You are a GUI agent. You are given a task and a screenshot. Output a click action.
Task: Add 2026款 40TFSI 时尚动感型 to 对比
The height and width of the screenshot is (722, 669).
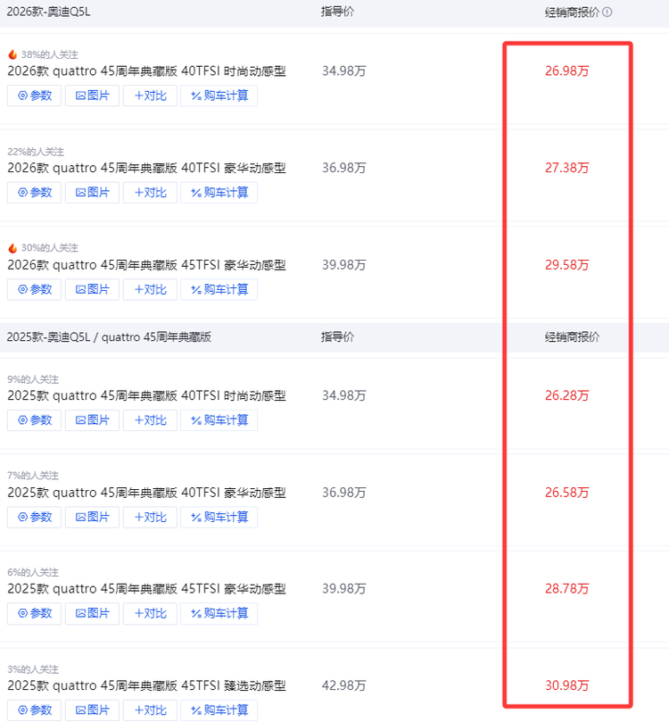(x=150, y=95)
